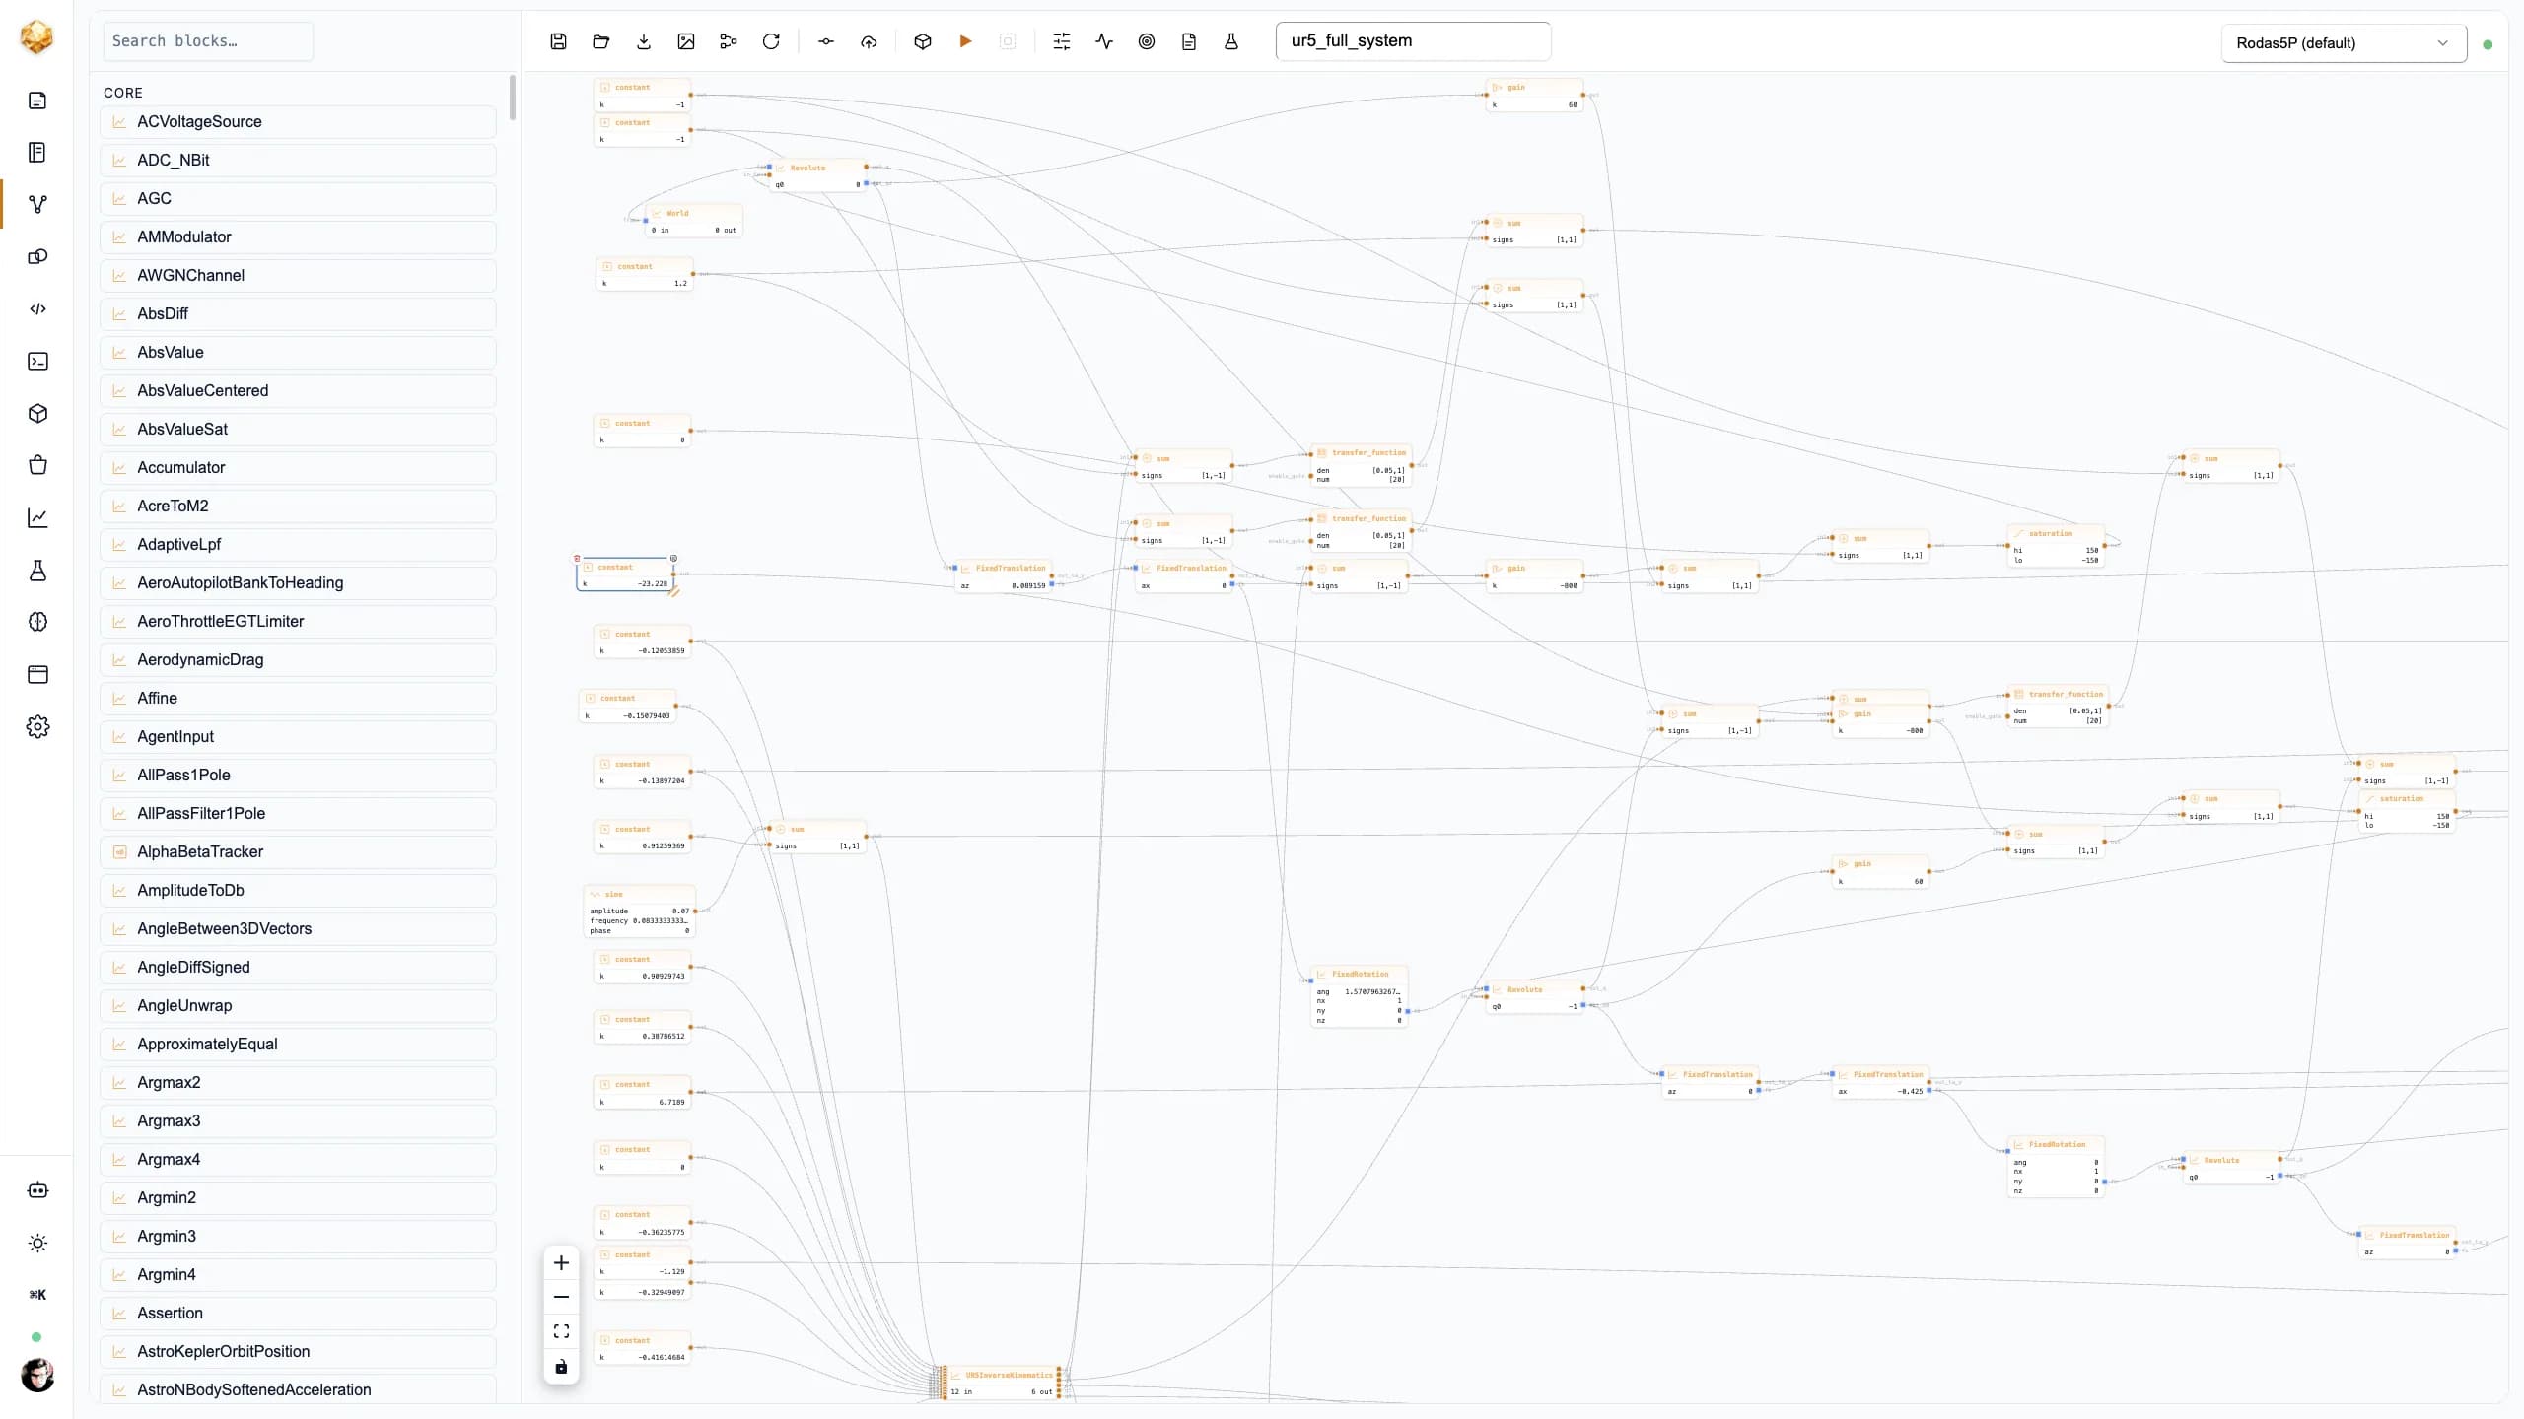Select the AeroAutopilotBankToHeading block
This screenshot has height=1419, width=2524.
[298, 583]
